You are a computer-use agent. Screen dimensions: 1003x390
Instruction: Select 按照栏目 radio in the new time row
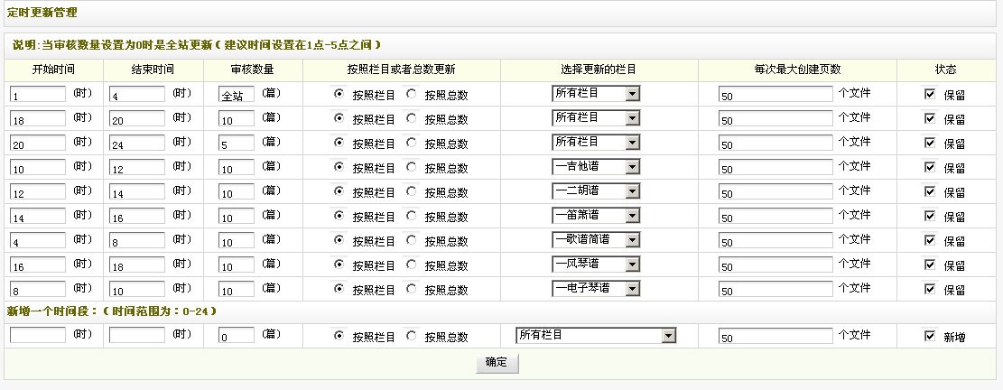coord(339,336)
